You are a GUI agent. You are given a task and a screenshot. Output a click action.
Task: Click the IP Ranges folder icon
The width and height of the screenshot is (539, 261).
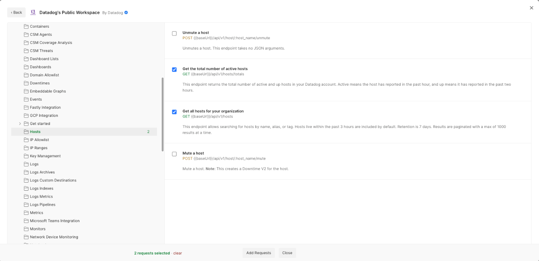tap(26, 148)
